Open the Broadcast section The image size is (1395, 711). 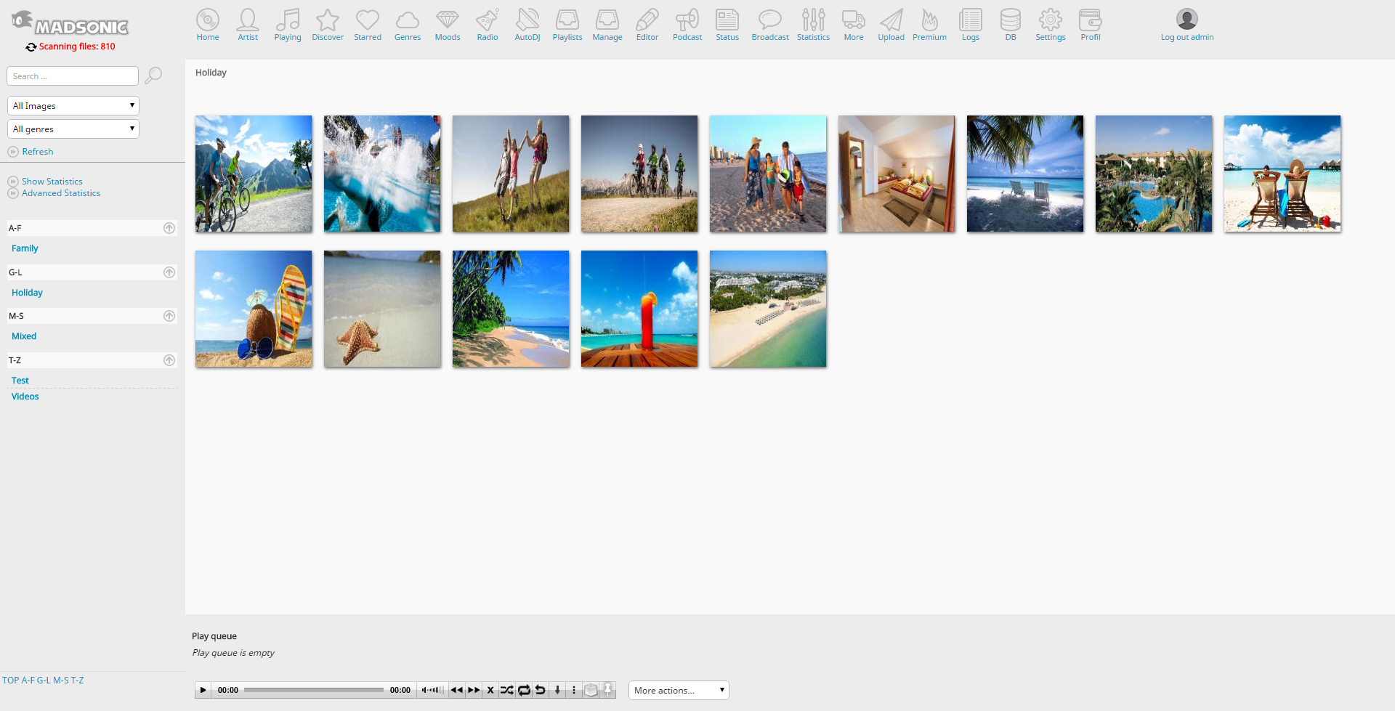[x=769, y=25]
